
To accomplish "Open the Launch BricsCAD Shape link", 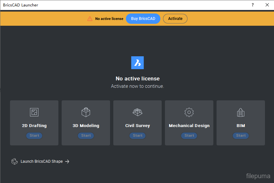I will coord(42,161).
